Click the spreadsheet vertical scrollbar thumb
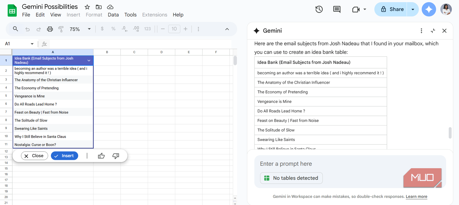 235,61
